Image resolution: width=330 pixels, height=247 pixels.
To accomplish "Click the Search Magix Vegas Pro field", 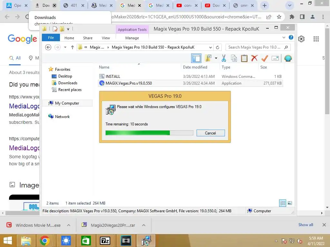I will [x=258, y=47].
